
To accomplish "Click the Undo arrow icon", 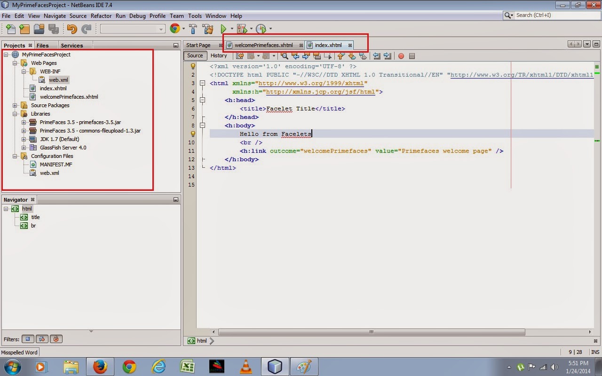I will pos(71,29).
